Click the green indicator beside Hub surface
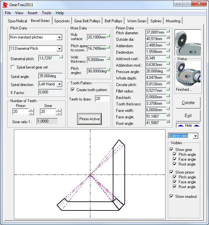The width and height of the screenshot is (209, 225). 108,36
